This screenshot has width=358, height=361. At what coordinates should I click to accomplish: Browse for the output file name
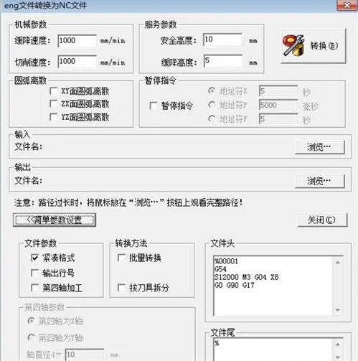coord(320,181)
